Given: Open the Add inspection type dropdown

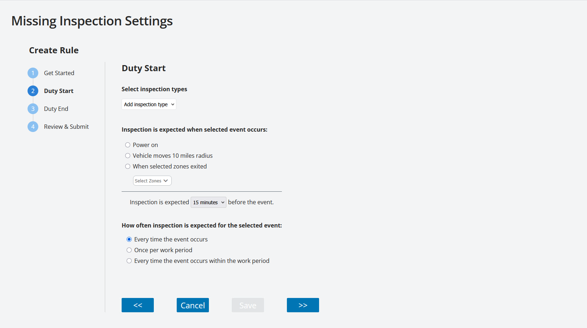Looking at the screenshot, I should tap(149, 104).
